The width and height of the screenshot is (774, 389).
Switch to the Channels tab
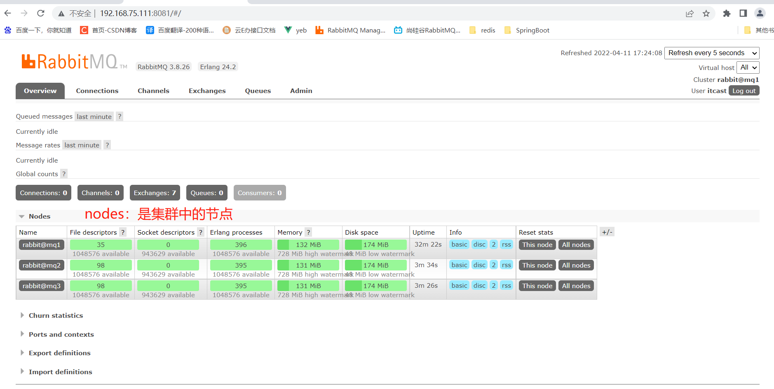coord(153,91)
